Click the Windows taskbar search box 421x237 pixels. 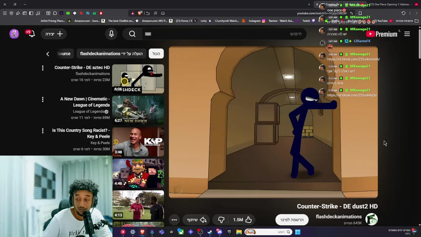click(x=268, y=232)
